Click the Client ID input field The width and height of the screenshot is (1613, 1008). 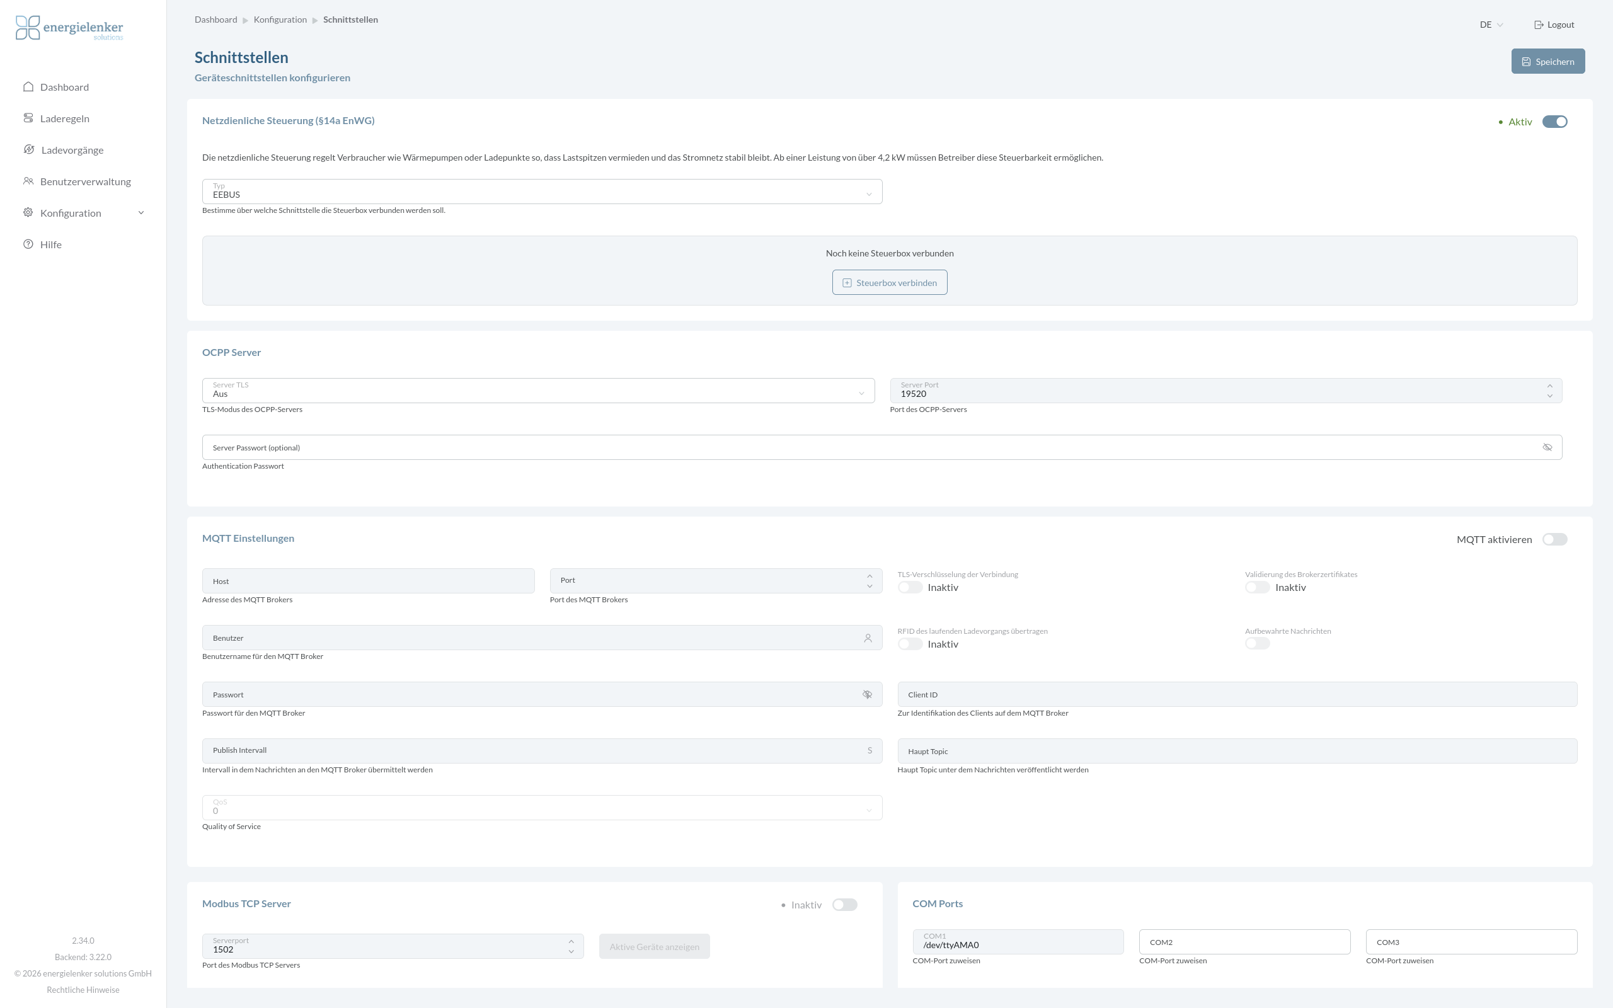(1237, 694)
